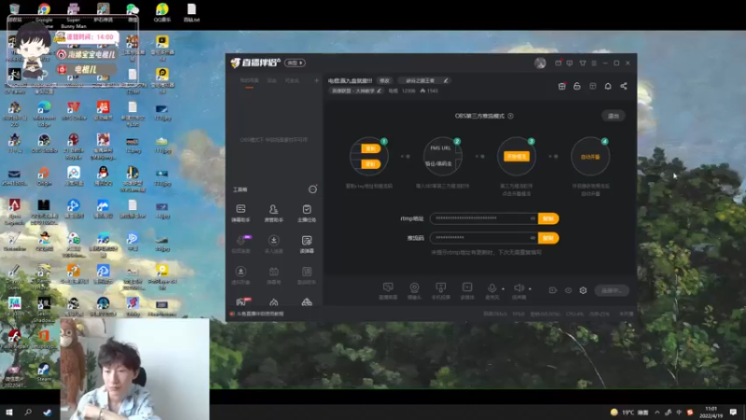Exit OBS mode with the top-right pill button
This screenshot has height=420, width=746.
pyautogui.click(x=614, y=116)
